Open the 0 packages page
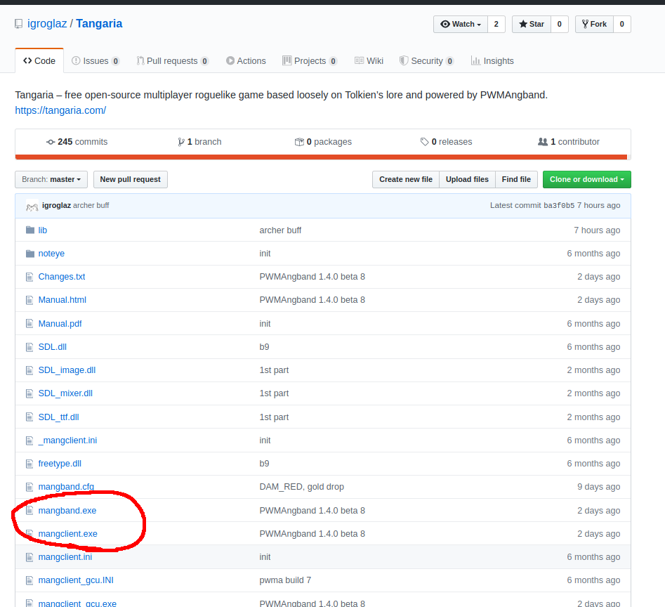This screenshot has width=665, height=607. point(323,142)
